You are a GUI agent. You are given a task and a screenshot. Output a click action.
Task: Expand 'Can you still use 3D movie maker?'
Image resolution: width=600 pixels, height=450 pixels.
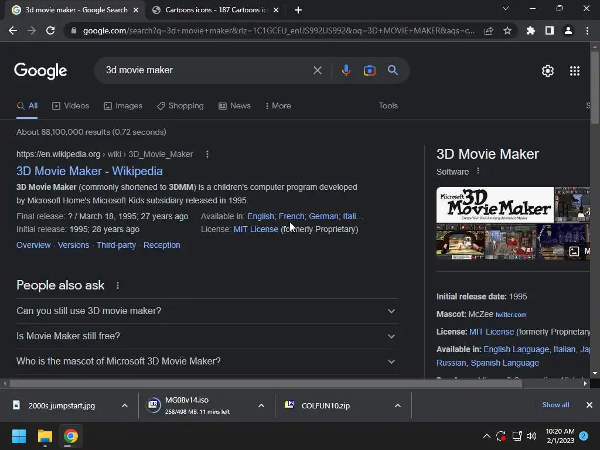coord(207,311)
